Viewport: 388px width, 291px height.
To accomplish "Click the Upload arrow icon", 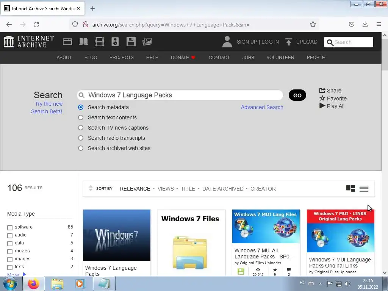I will click(288, 42).
